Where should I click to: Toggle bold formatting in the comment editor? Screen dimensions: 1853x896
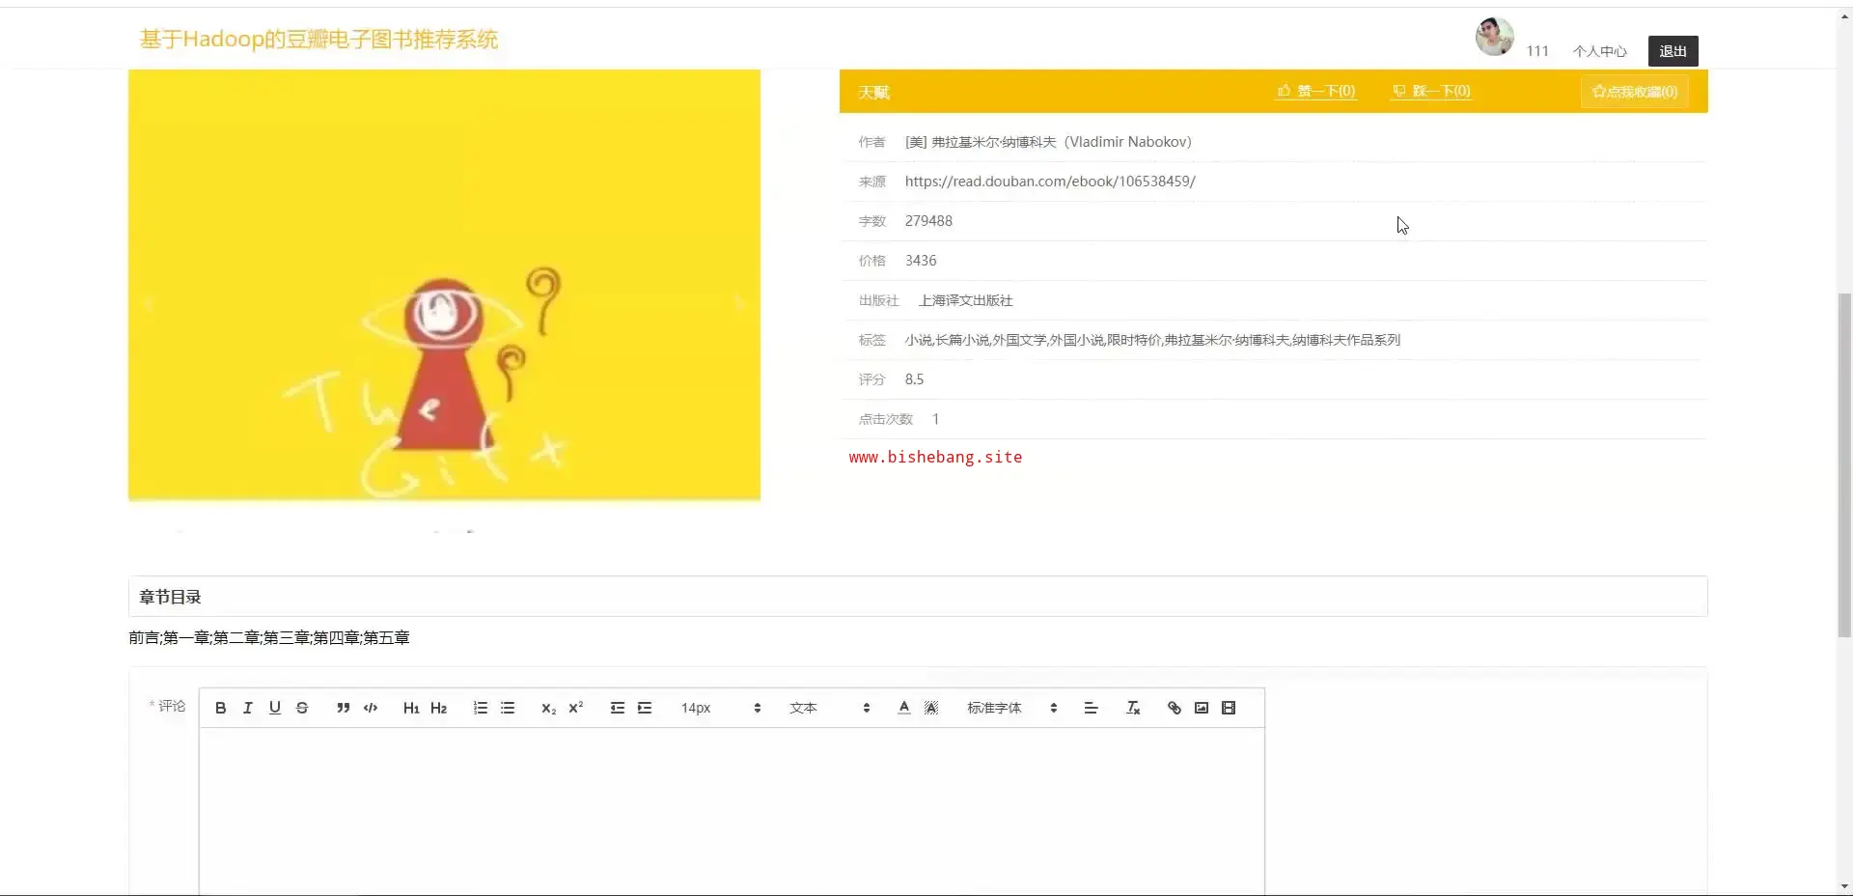click(221, 708)
